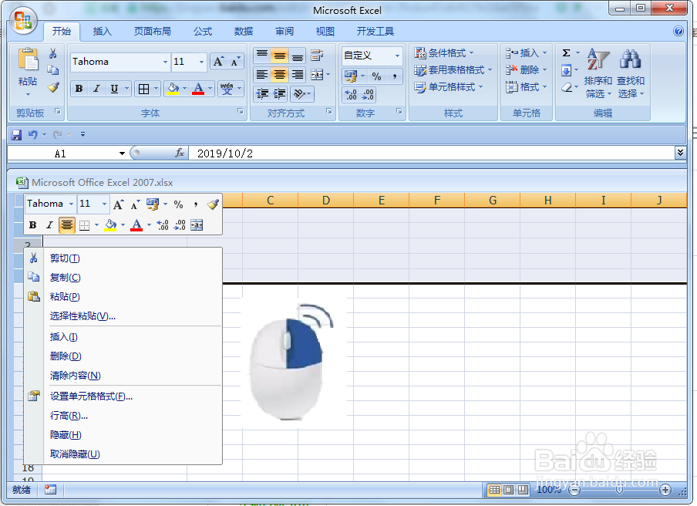Viewport: 697px width, 506px height.
Task: Click the Wrap Text icon in the ribbon
Action: coord(317,56)
